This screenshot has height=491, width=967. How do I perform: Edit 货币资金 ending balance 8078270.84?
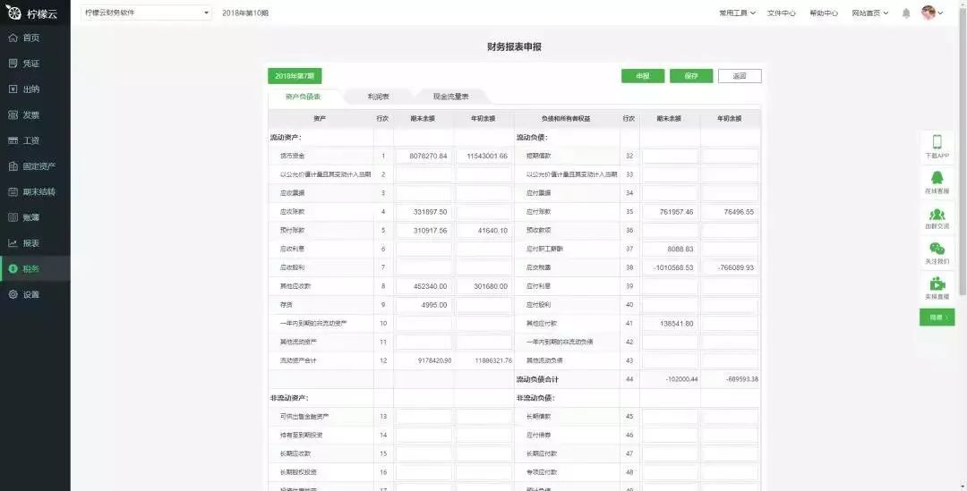[423, 157]
